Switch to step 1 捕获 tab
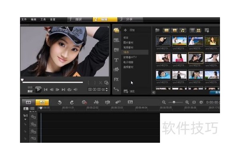The width and height of the screenshot is (240, 160). point(80,19)
